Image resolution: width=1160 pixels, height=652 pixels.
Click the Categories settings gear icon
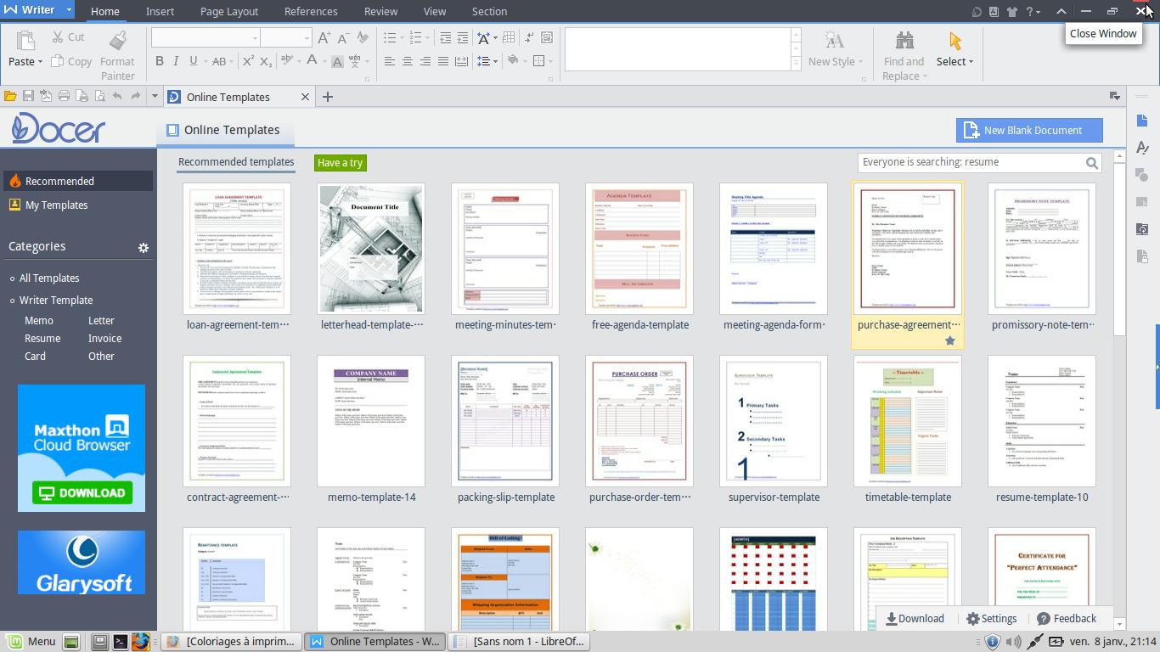[x=144, y=247]
